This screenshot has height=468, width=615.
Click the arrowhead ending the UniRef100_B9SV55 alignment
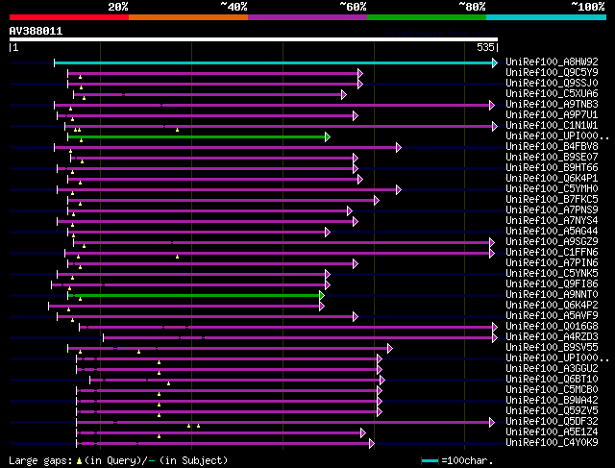tap(390, 348)
